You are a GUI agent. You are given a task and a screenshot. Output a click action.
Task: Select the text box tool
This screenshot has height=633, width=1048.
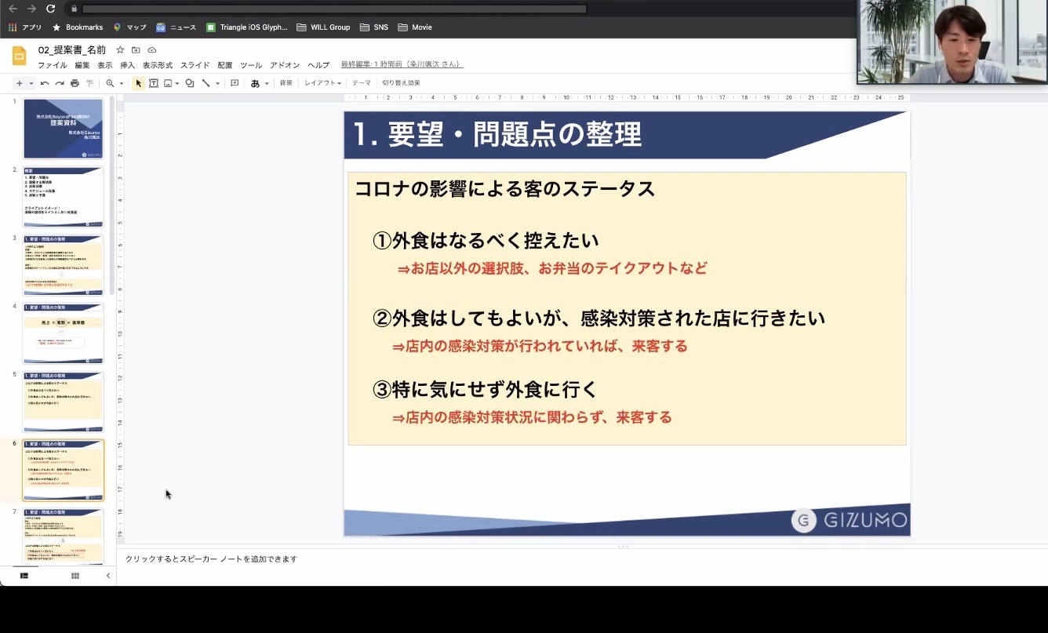[x=154, y=83]
